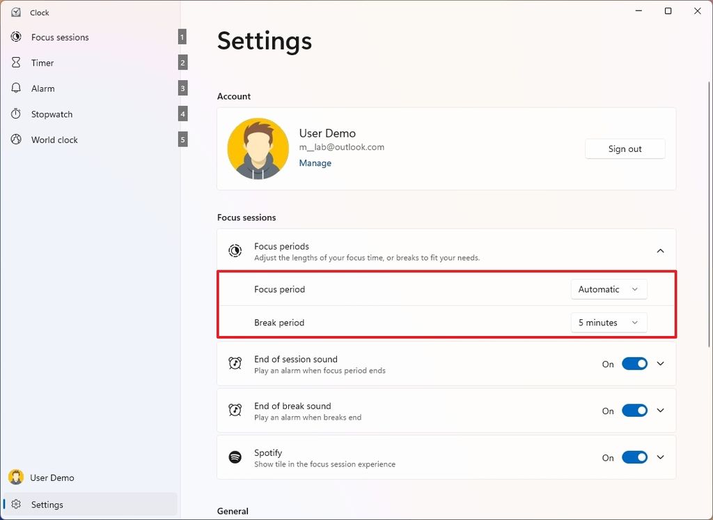Click the Focus periods clock icon
Image resolution: width=713 pixels, height=520 pixels.
(235, 251)
